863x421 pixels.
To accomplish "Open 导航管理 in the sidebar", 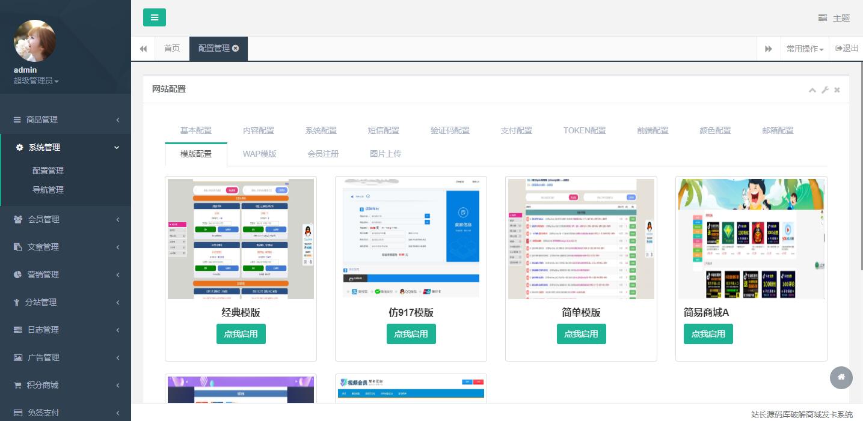I will 48,190.
